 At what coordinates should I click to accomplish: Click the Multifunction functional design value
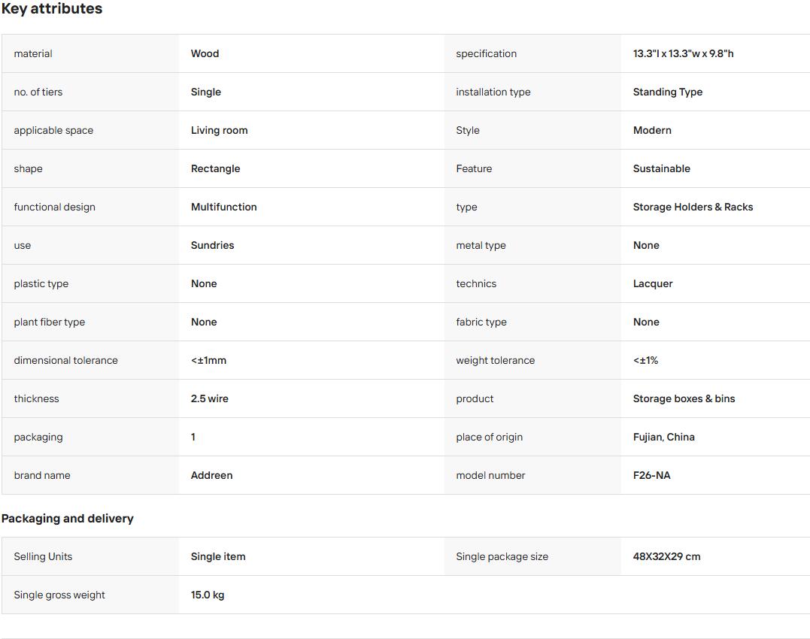pos(223,207)
